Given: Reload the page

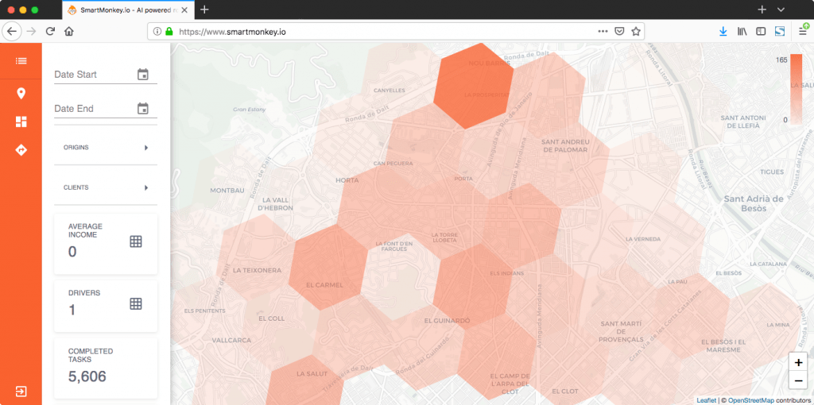Looking at the screenshot, I should (50, 31).
